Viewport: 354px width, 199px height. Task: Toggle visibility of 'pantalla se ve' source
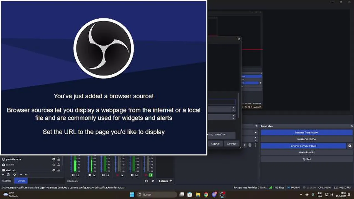pyautogui.click(x=54, y=159)
